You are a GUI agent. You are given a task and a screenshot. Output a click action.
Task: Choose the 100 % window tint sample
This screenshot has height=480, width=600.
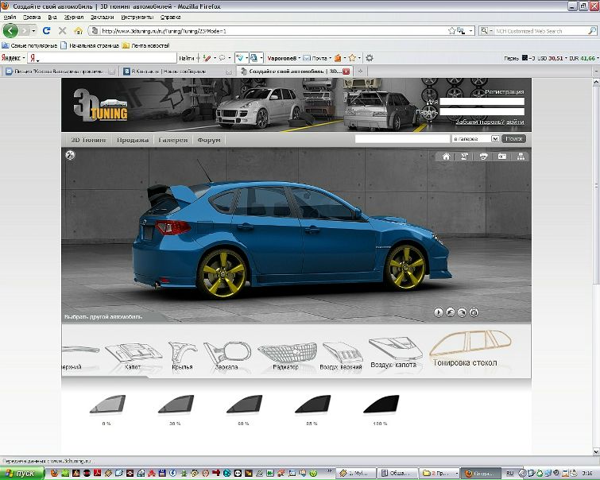(381, 409)
